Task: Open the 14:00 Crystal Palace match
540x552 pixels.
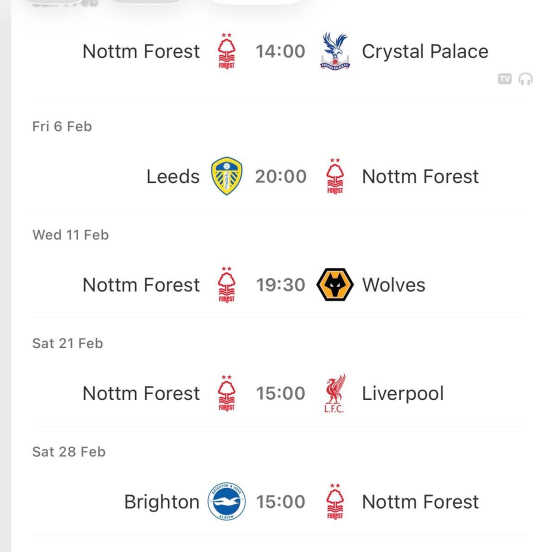Action: [x=280, y=51]
